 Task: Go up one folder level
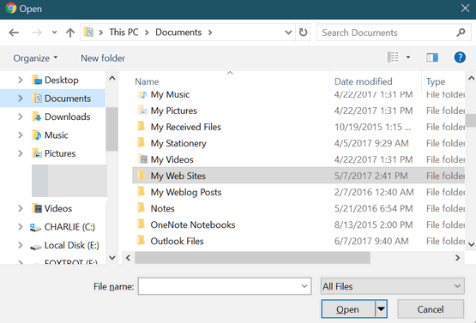70,33
